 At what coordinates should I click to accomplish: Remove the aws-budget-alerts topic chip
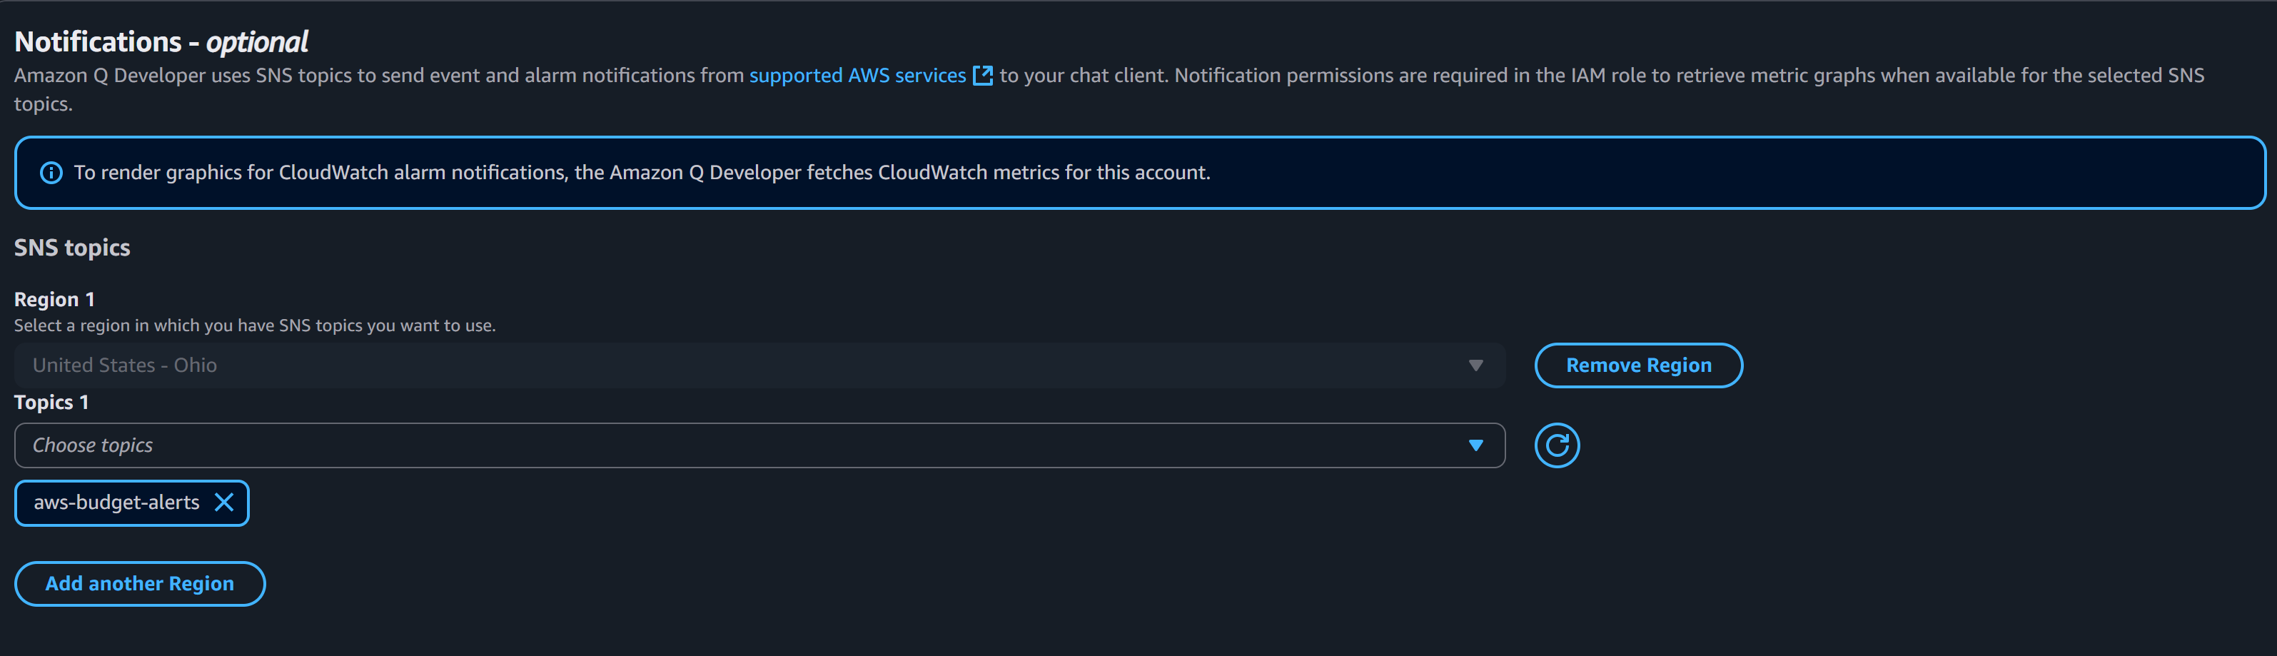tap(225, 503)
